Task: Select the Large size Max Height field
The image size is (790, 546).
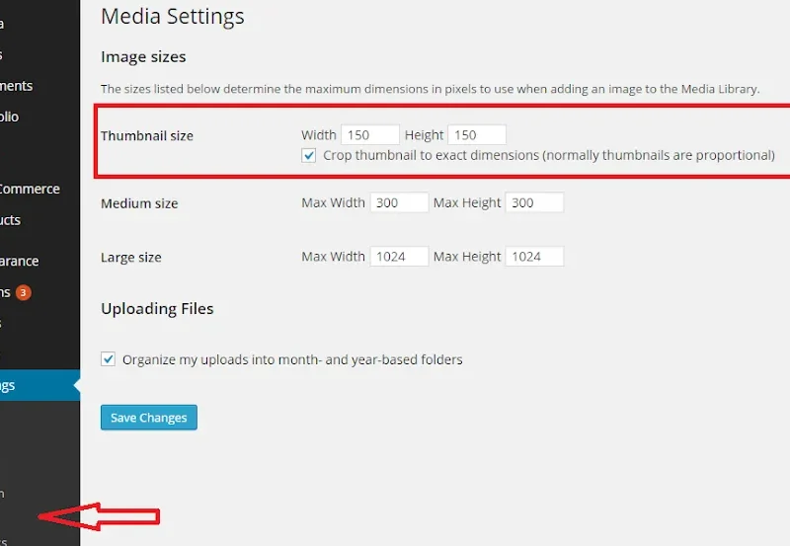Action: coord(533,257)
